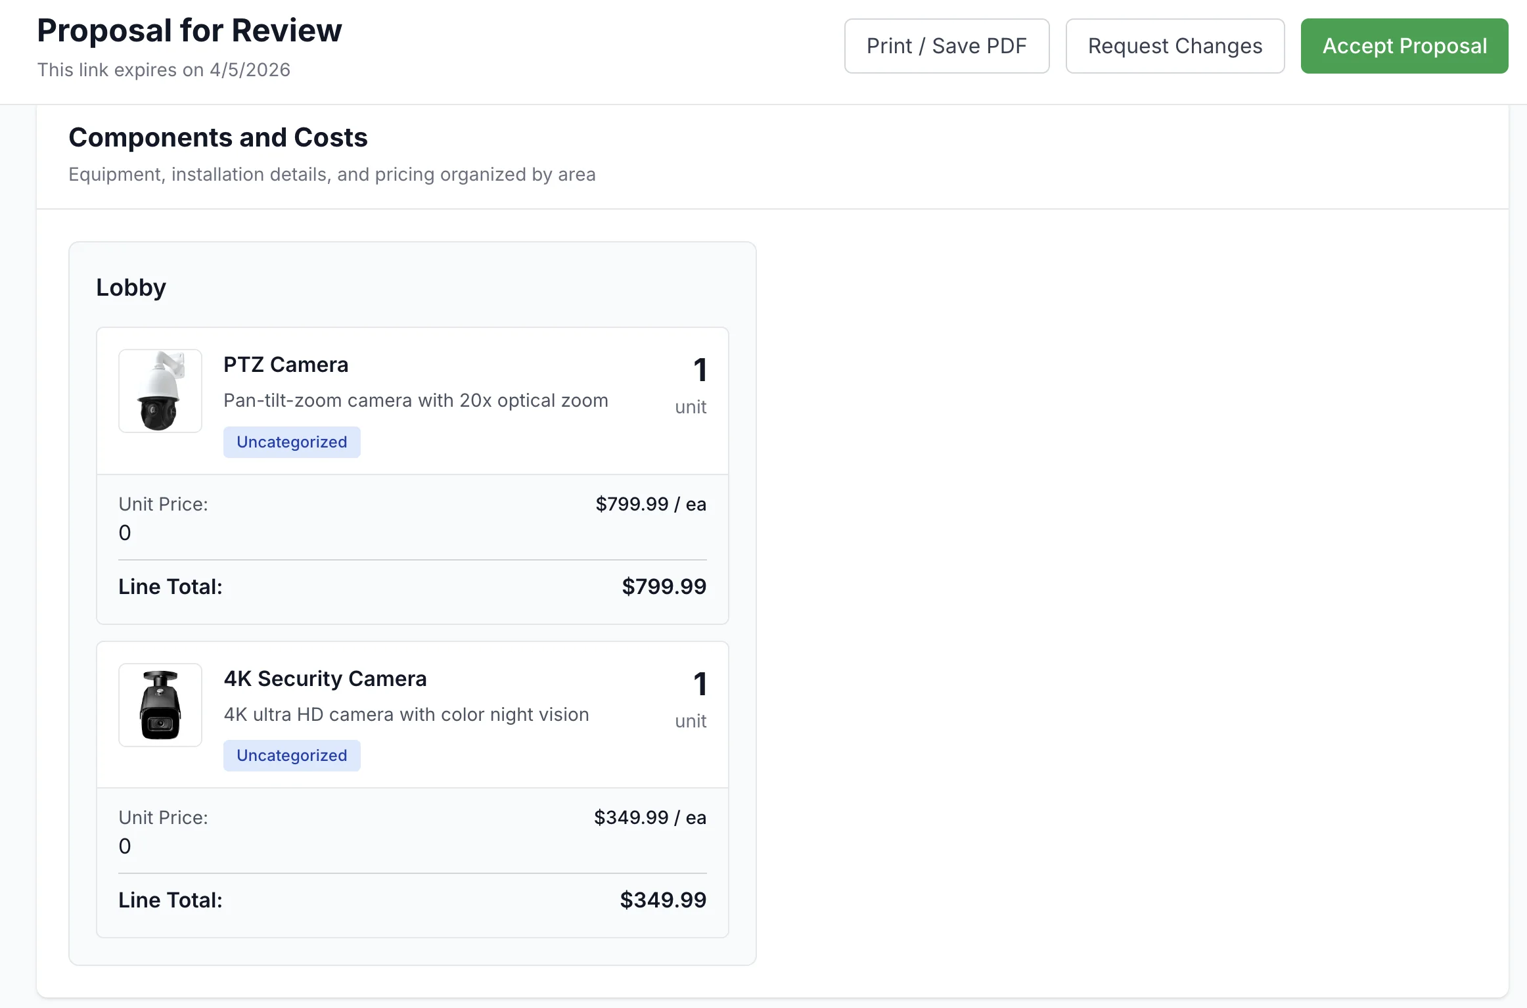Click the Request Changes button
Screen dimensions: 1527x1008
[1175, 46]
